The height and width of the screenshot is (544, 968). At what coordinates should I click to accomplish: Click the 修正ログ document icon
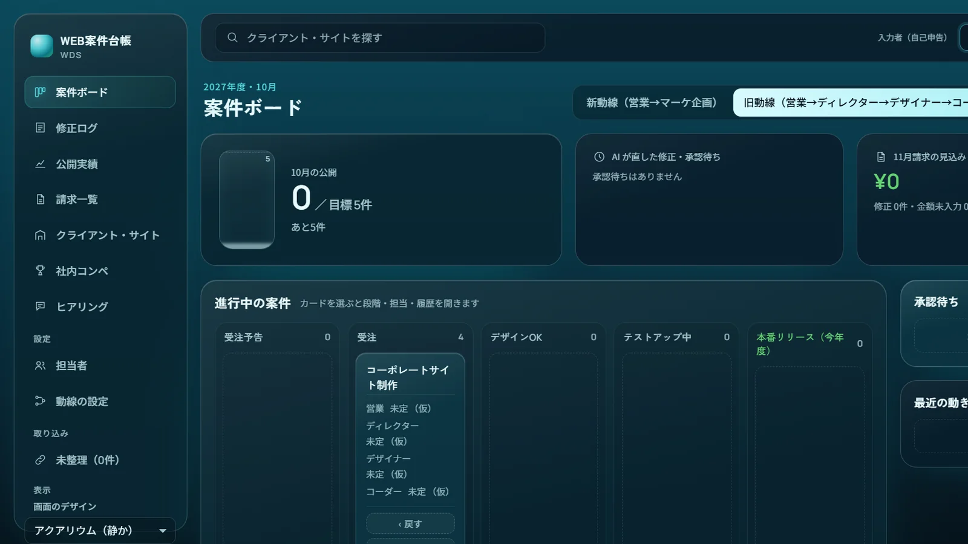pos(40,128)
